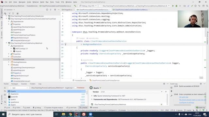The height and width of the screenshot is (117, 209).
Task: Click the Event Log horizontal scrollbar
Action: pos(182,105)
